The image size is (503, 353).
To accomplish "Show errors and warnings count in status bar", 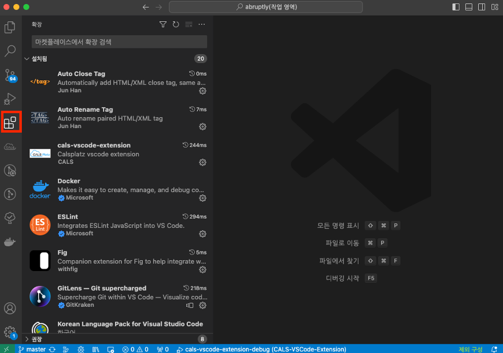I will [135, 350].
